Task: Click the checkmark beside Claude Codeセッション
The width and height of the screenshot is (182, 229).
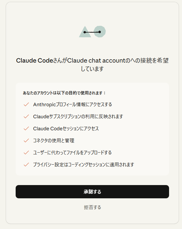Action: point(26,128)
